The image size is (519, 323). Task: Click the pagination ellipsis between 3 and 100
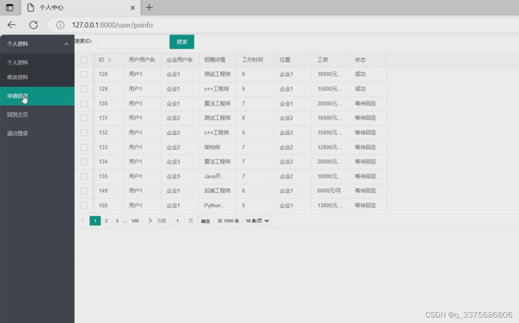point(125,221)
